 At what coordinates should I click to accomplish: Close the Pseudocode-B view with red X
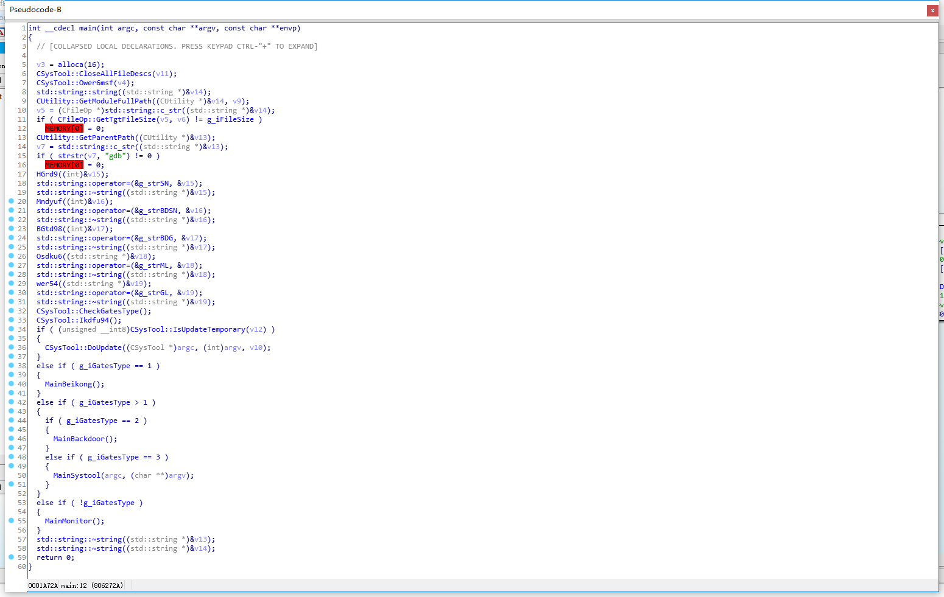tap(932, 10)
